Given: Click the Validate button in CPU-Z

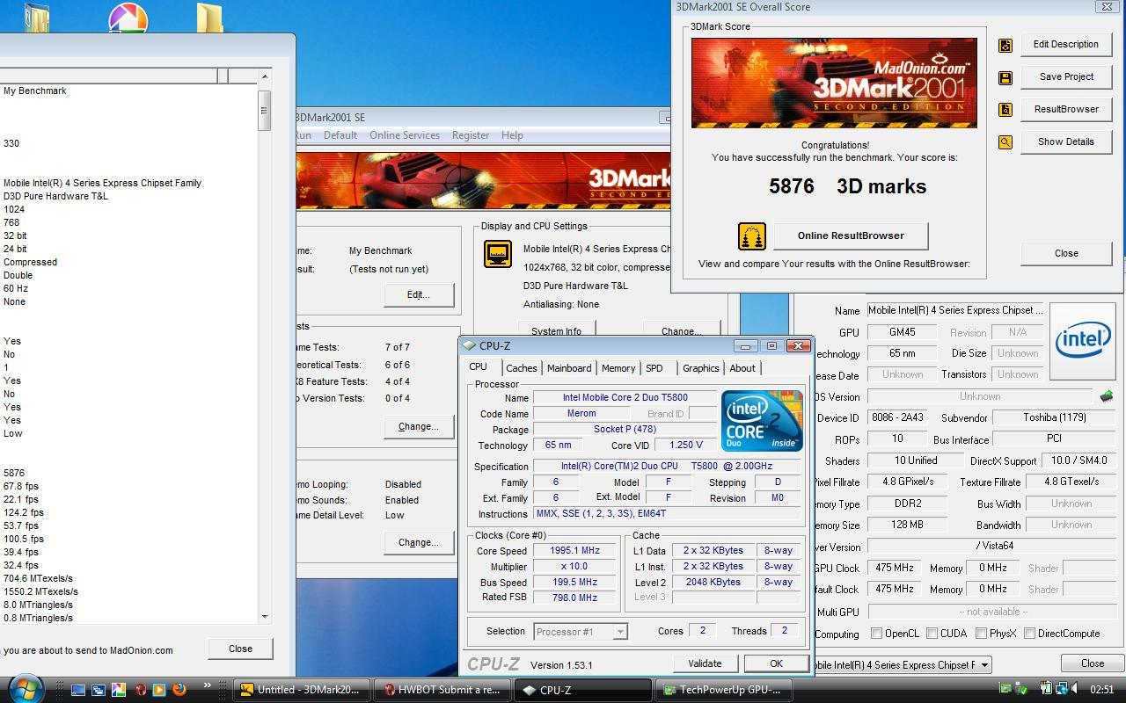Looking at the screenshot, I should coord(705,663).
